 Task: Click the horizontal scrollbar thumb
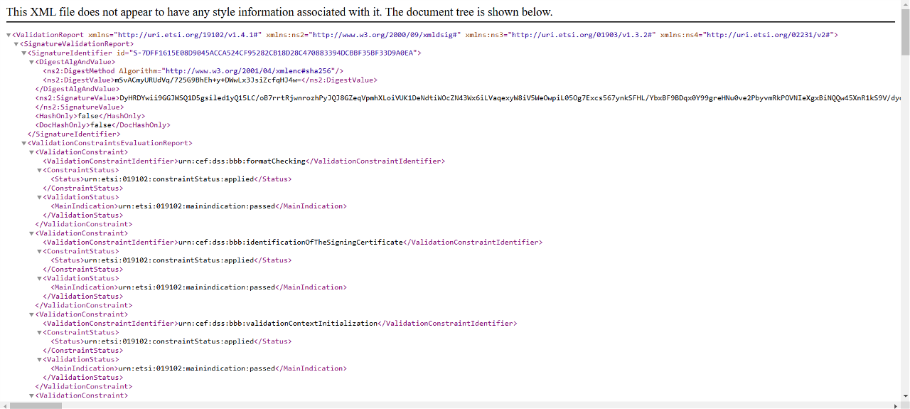pyautogui.click(x=36, y=405)
